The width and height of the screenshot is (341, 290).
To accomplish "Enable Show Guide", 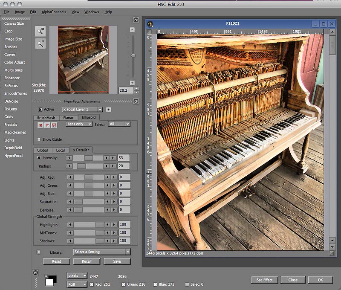I will (x=39, y=139).
